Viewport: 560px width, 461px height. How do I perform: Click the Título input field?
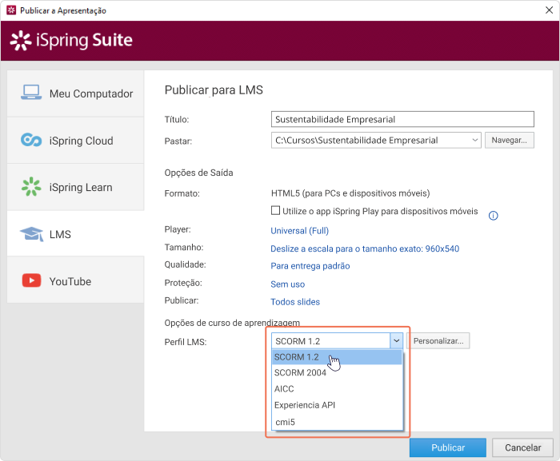point(402,119)
